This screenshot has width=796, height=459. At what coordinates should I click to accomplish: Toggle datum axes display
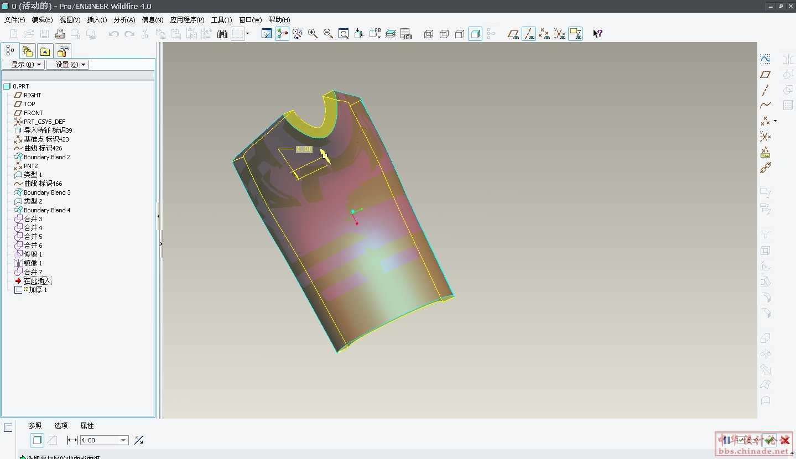[x=529, y=34]
